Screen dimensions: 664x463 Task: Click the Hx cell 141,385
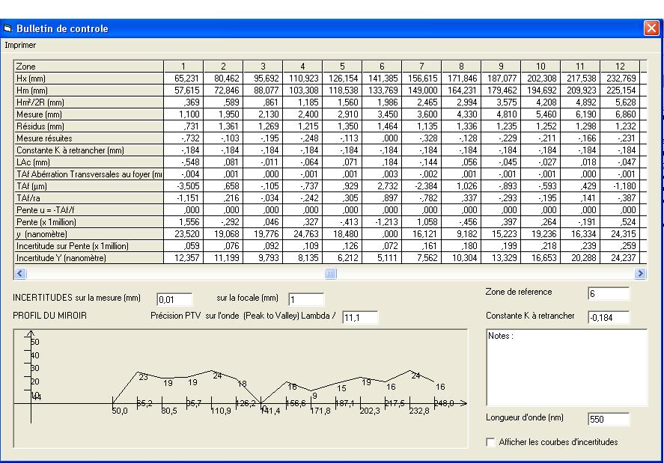382,79
